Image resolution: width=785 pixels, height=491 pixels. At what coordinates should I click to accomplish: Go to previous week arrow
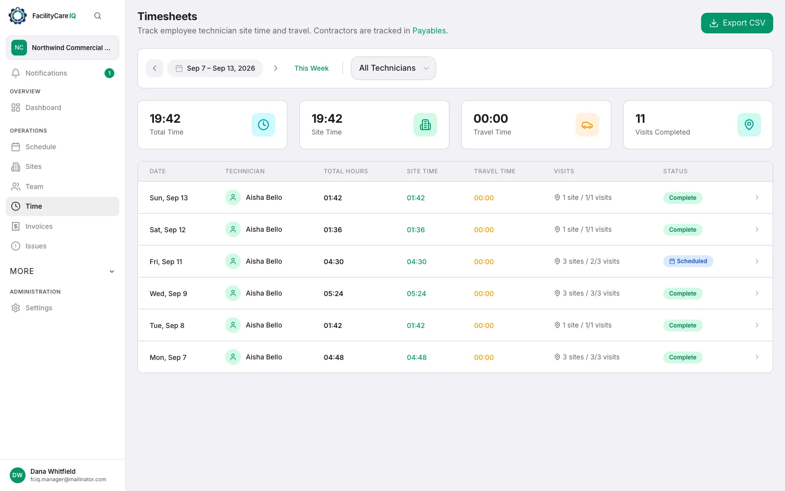point(155,68)
